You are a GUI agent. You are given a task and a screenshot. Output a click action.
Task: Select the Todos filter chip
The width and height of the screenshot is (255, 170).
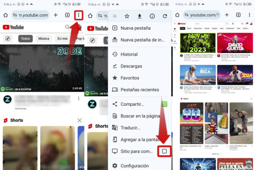point(25,39)
